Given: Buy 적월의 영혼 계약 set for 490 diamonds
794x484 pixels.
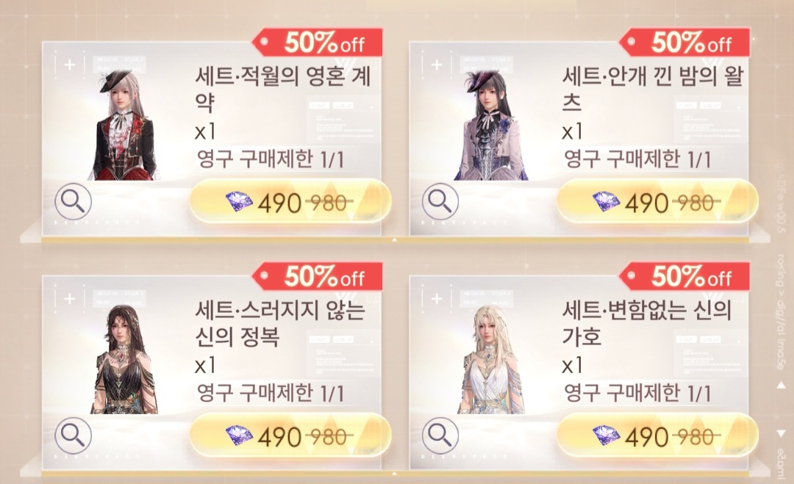Looking at the screenshot, I should [x=290, y=202].
